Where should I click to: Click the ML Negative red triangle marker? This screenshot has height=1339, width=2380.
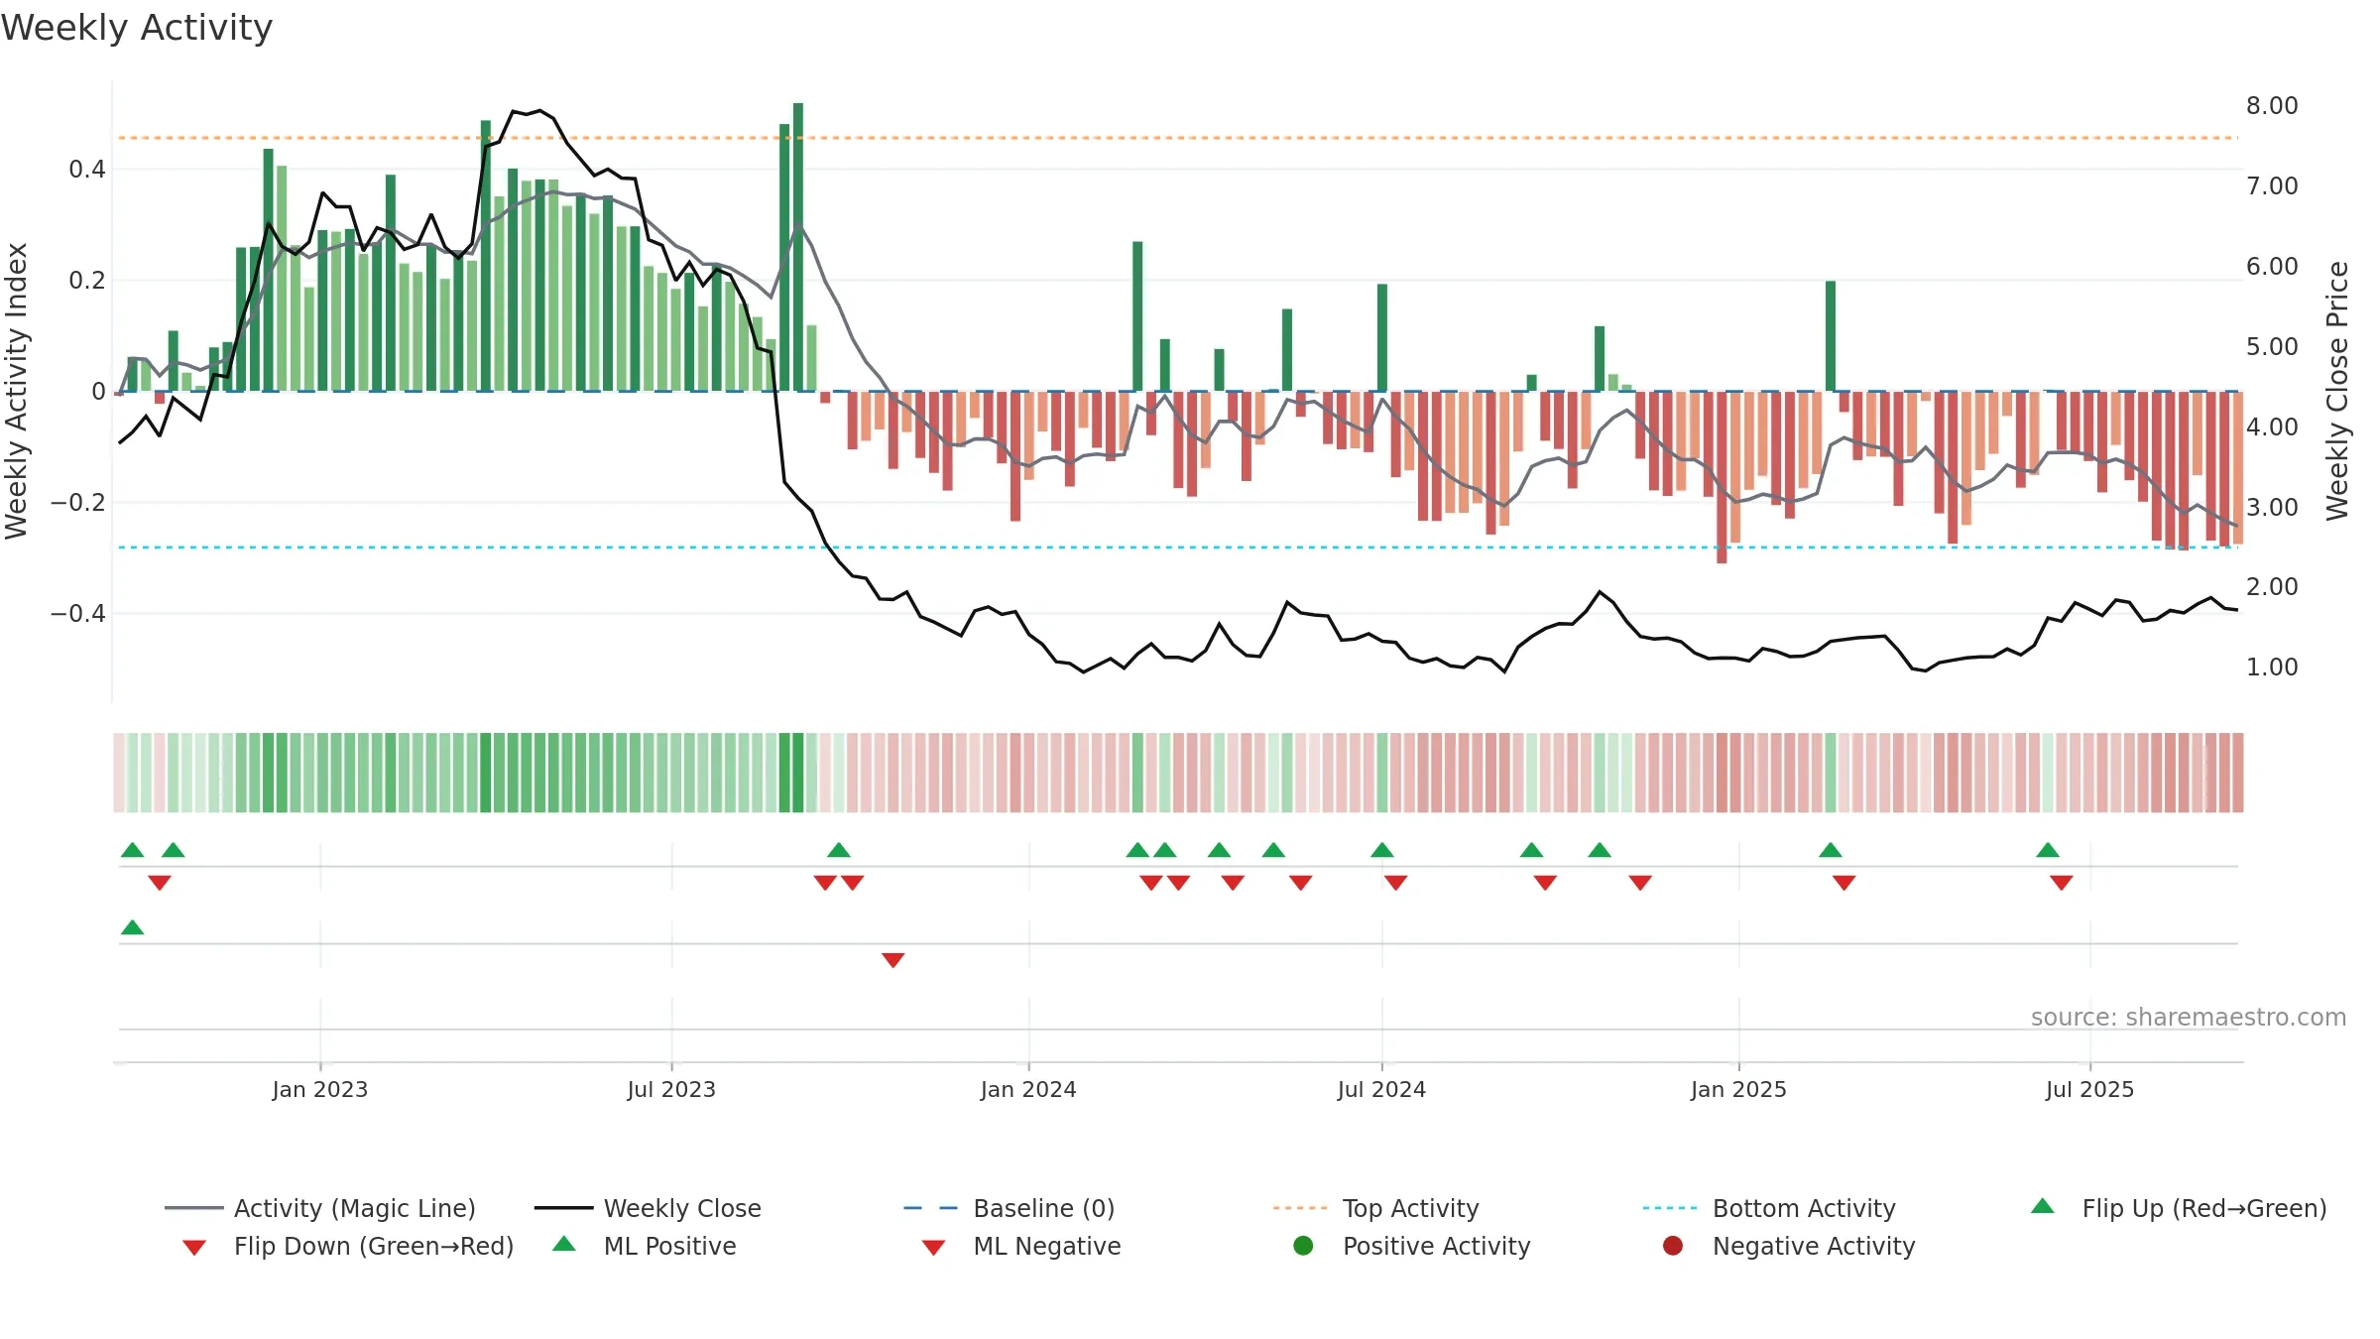click(x=892, y=960)
